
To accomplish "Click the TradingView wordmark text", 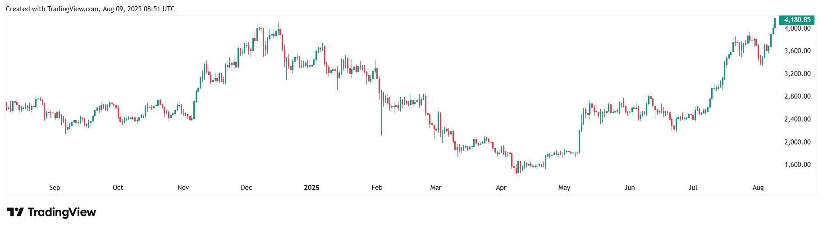I will (x=62, y=212).
